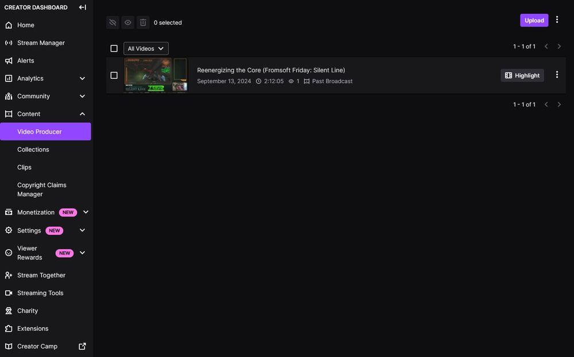Open the All Videos filter dropdown

(x=146, y=48)
